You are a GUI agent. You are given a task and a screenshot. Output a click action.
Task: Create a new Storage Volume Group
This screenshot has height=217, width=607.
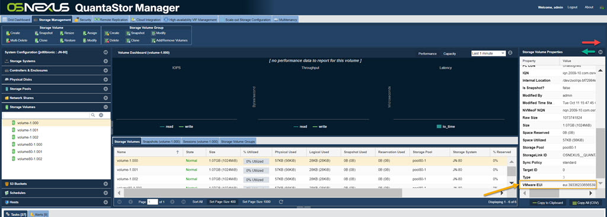(112, 33)
